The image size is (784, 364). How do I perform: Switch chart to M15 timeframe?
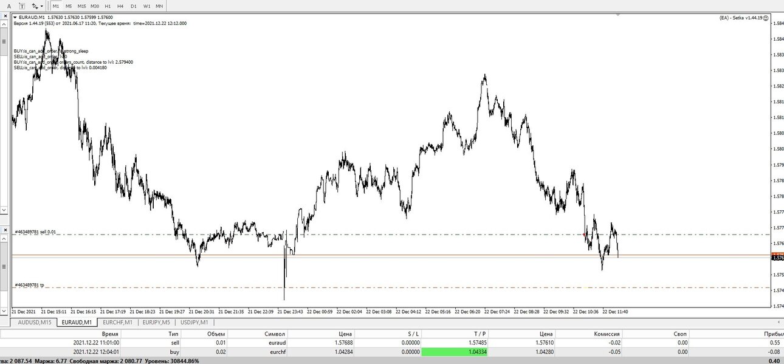[x=81, y=5]
